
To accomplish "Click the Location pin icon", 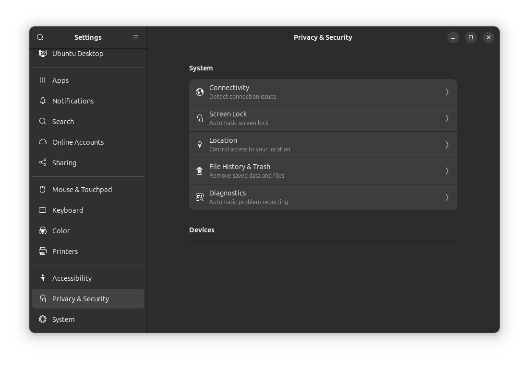I will click(x=199, y=144).
